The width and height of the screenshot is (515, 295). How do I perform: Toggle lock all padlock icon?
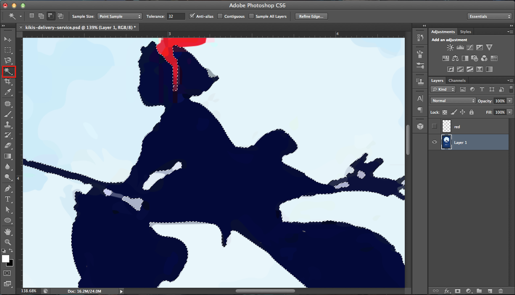472,112
